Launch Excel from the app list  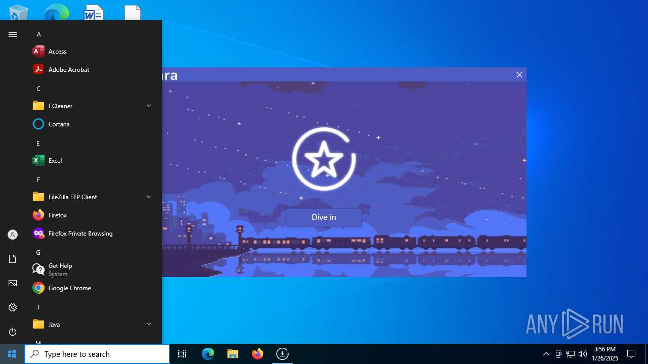point(93,160)
